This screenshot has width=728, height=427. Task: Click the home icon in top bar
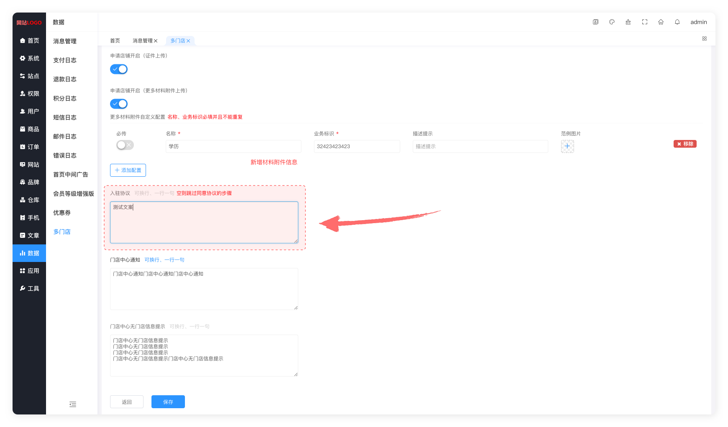coord(661,22)
